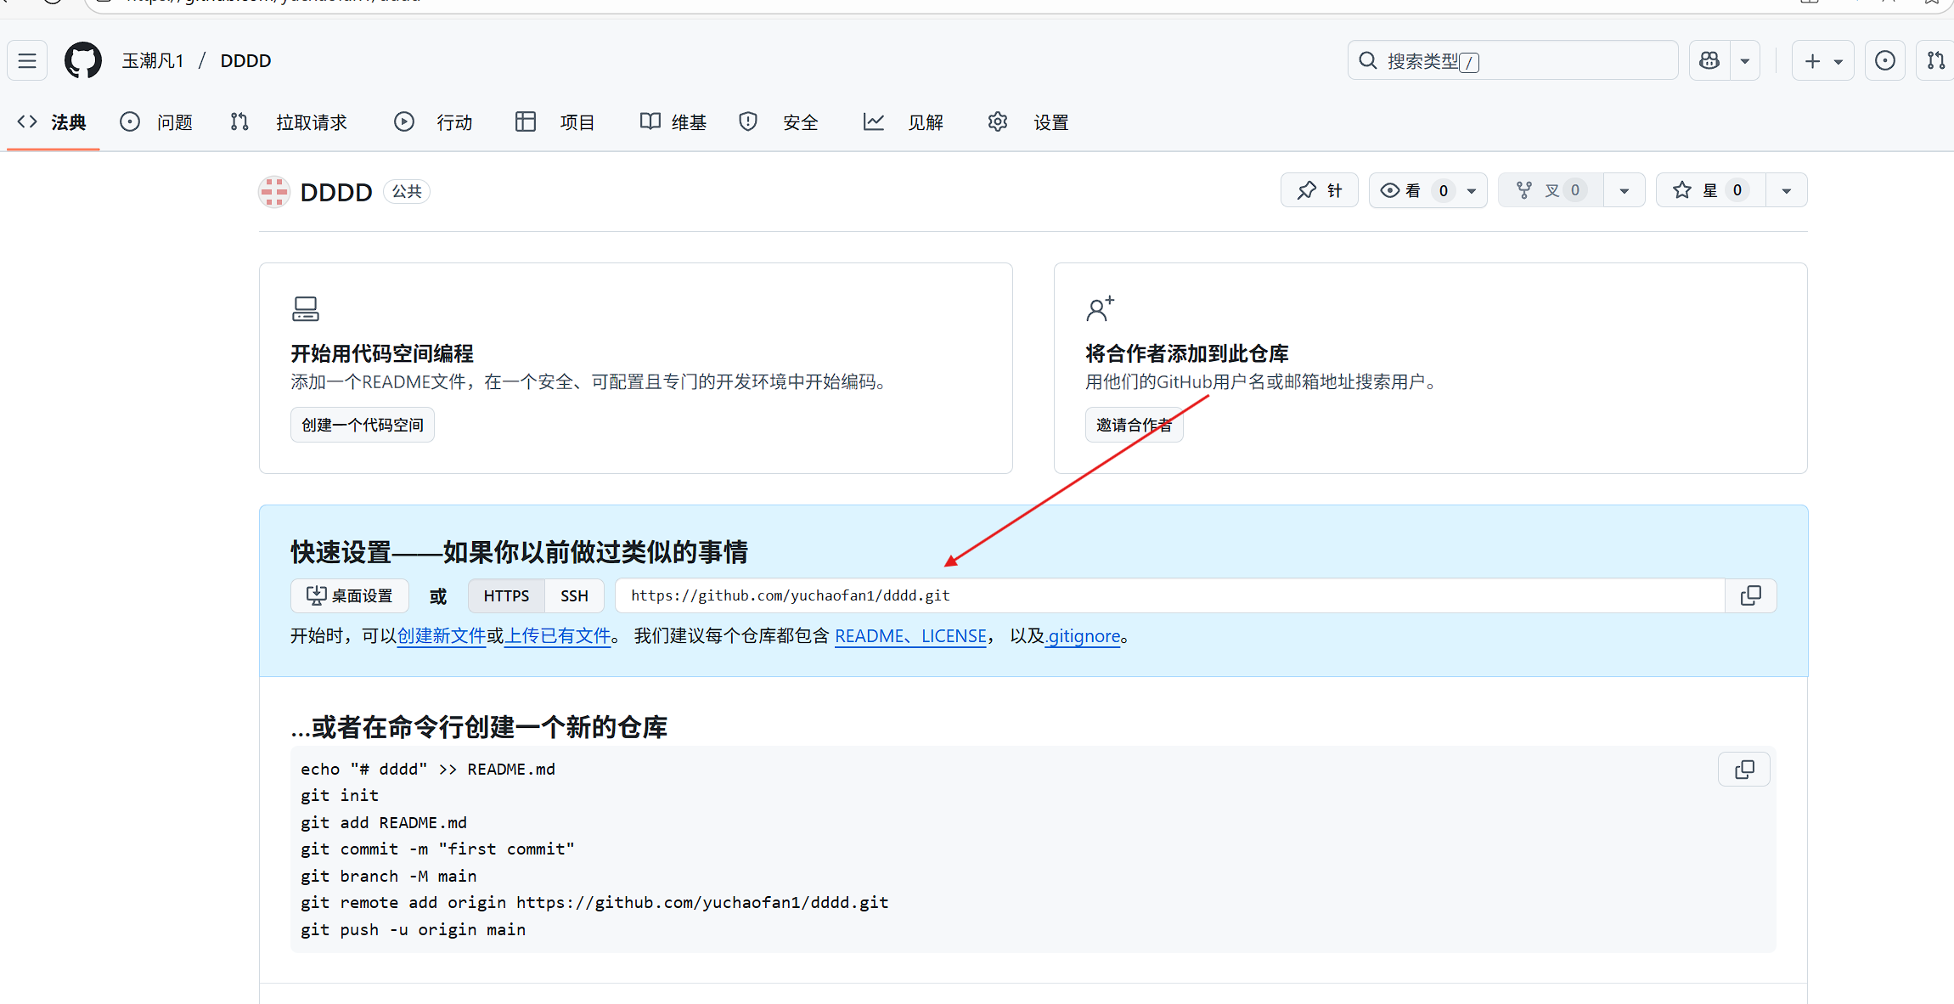Copy the command-line setup snippet icon
This screenshot has height=1004, width=1954.
(1744, 769)
